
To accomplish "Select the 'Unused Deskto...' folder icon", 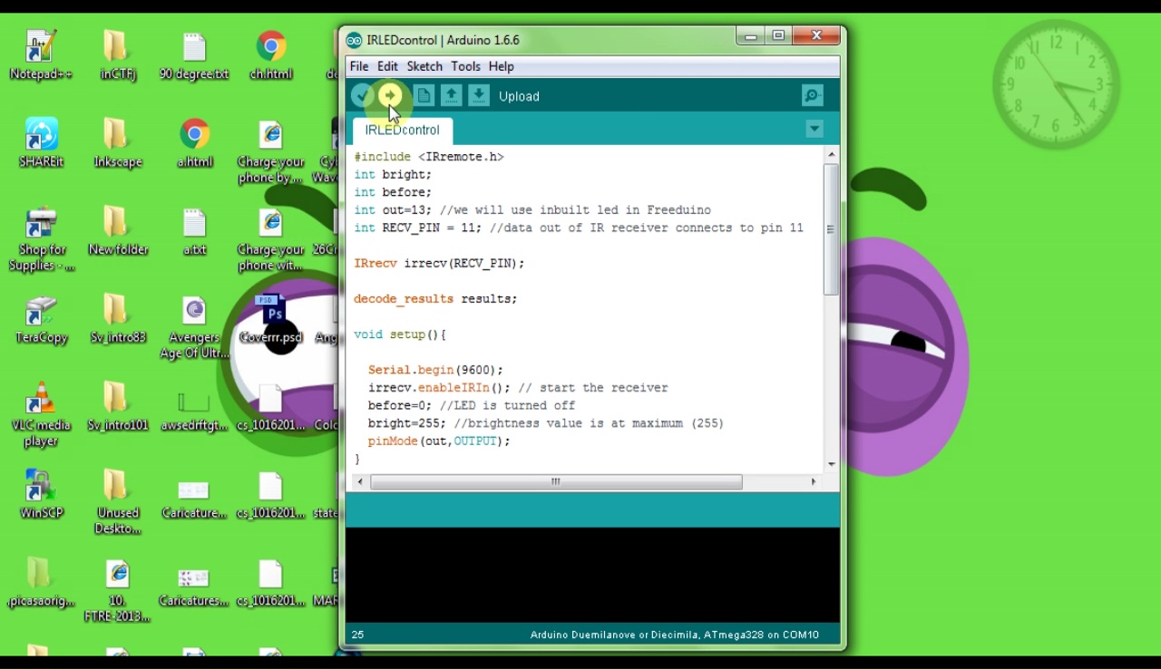I will click(118, 503).
